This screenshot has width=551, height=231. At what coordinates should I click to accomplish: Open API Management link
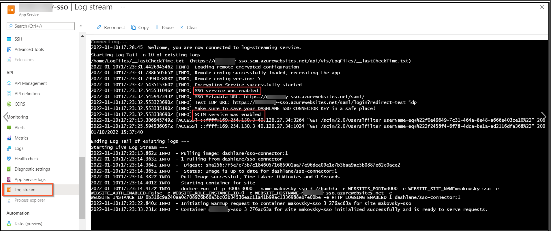pyautogui.click(x=31, y=83)
